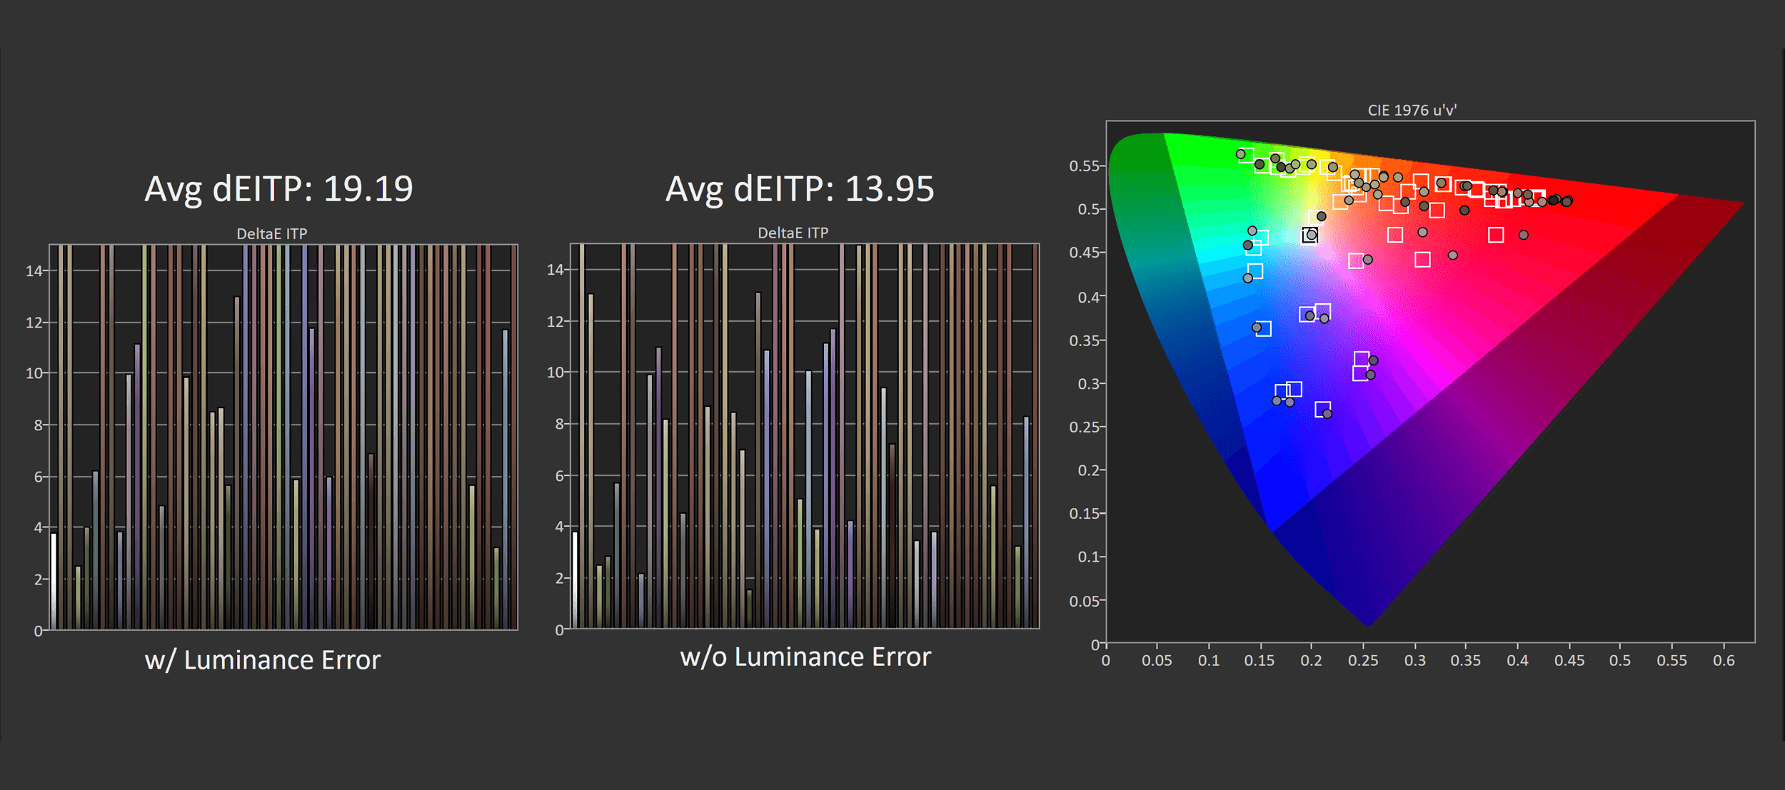Select the 'w/o Luminance Error' caption
This screenshot has width=1785, height=790.
pyautogui.click(x=805, y=657)
